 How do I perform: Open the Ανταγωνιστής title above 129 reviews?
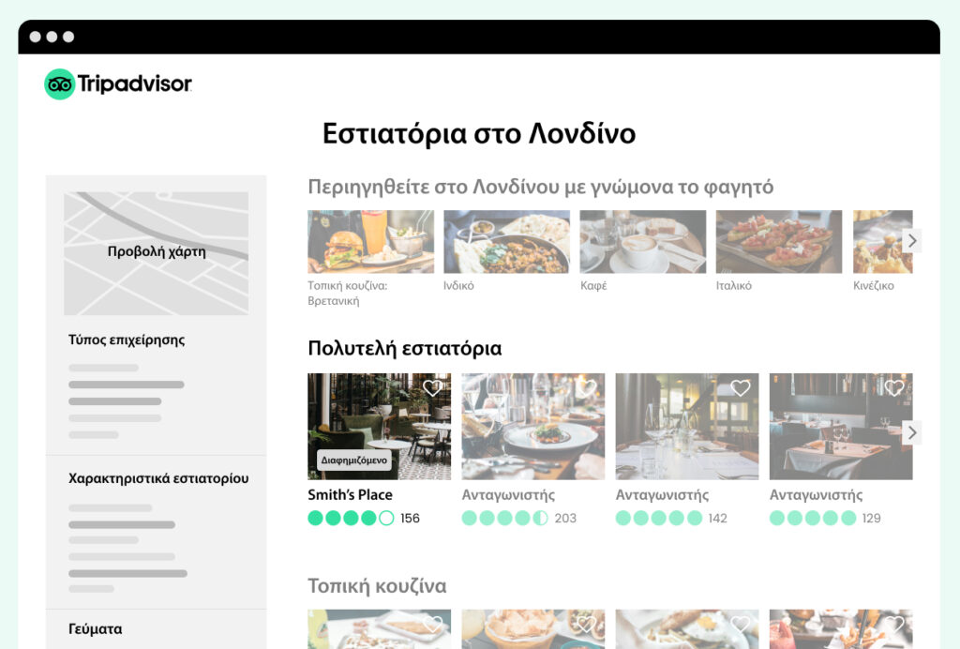pyautogui.click(x=817, y=494)
